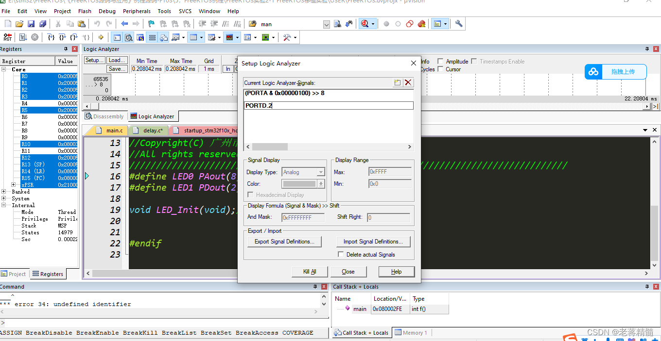Switch to the Project panel tab

coord(14,274)
